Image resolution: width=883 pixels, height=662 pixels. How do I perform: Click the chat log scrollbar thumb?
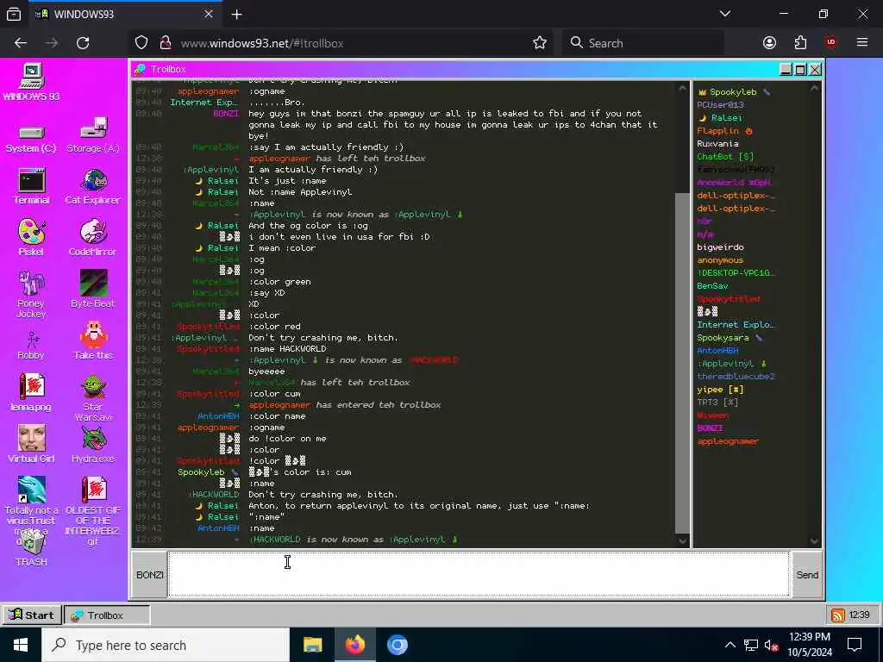[x=682, y=363]
